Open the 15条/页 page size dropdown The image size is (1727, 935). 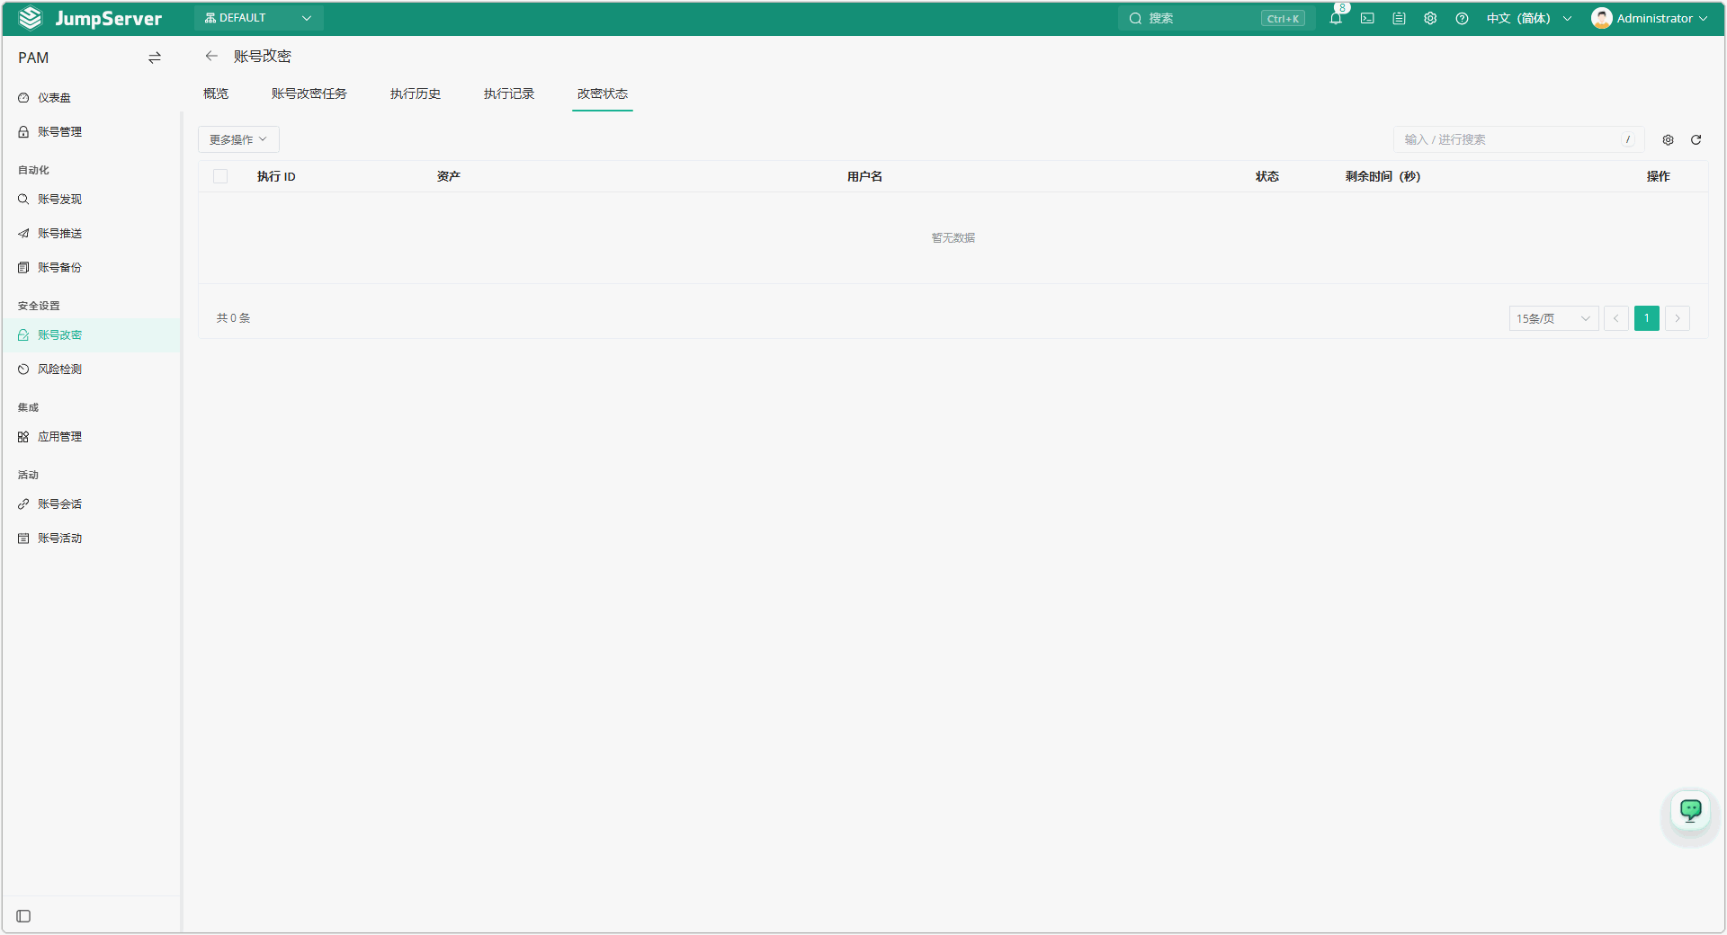[x=1553, y=318]
